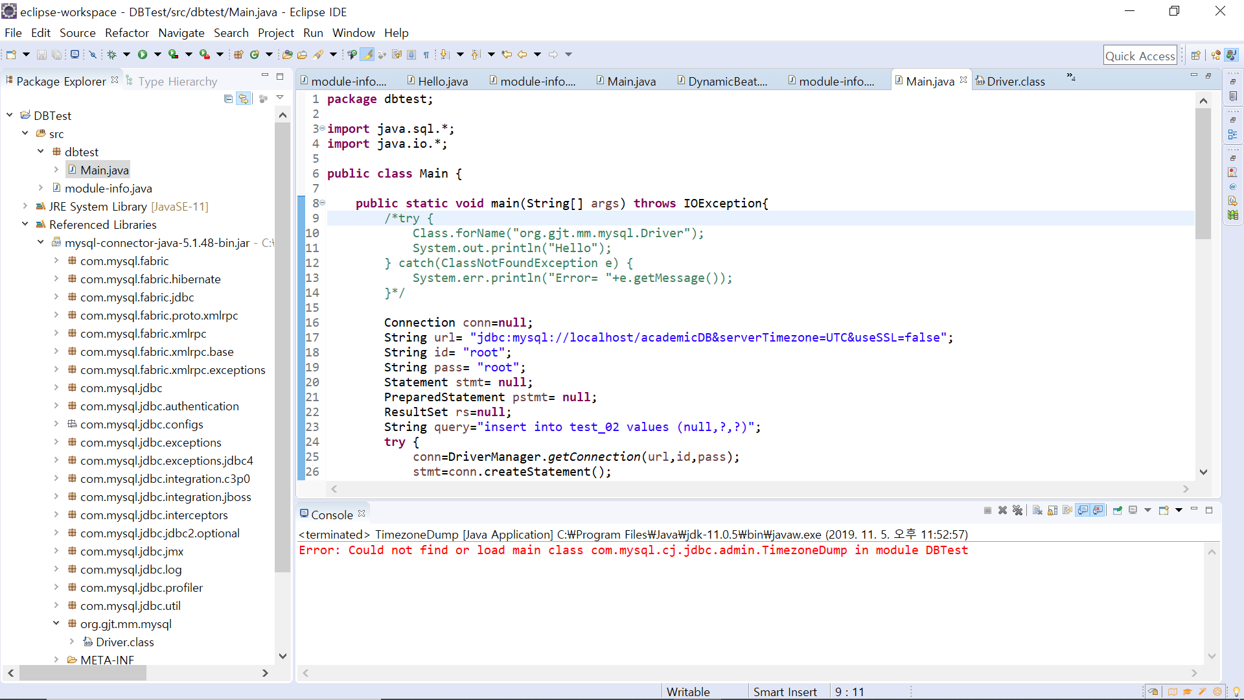This screenshot has width=1244, height=700.
Task: Switch to the Driver.class editor tab
Action: coord(1011,81)
